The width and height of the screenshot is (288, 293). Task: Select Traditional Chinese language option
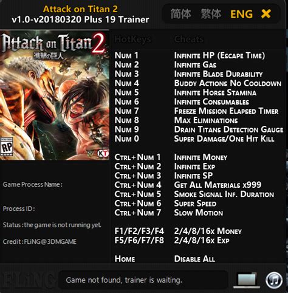tap(211, 14)
